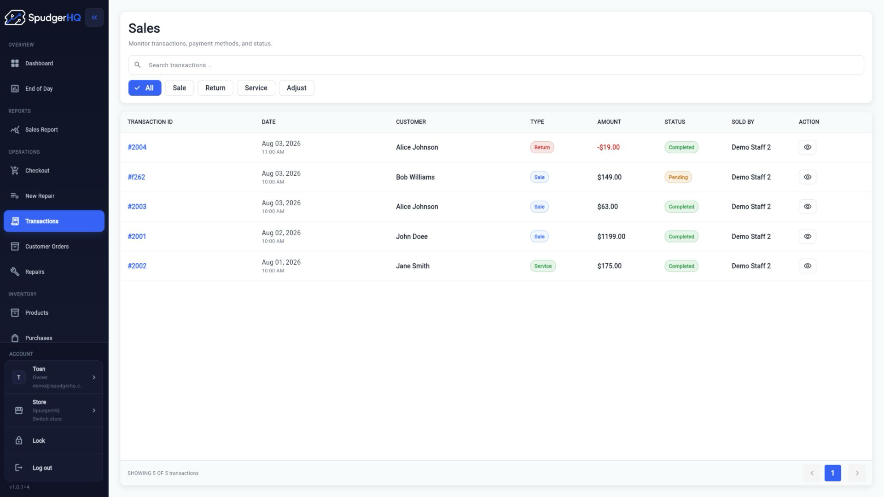Open transaction link #2003

click(x=137, y=207)
